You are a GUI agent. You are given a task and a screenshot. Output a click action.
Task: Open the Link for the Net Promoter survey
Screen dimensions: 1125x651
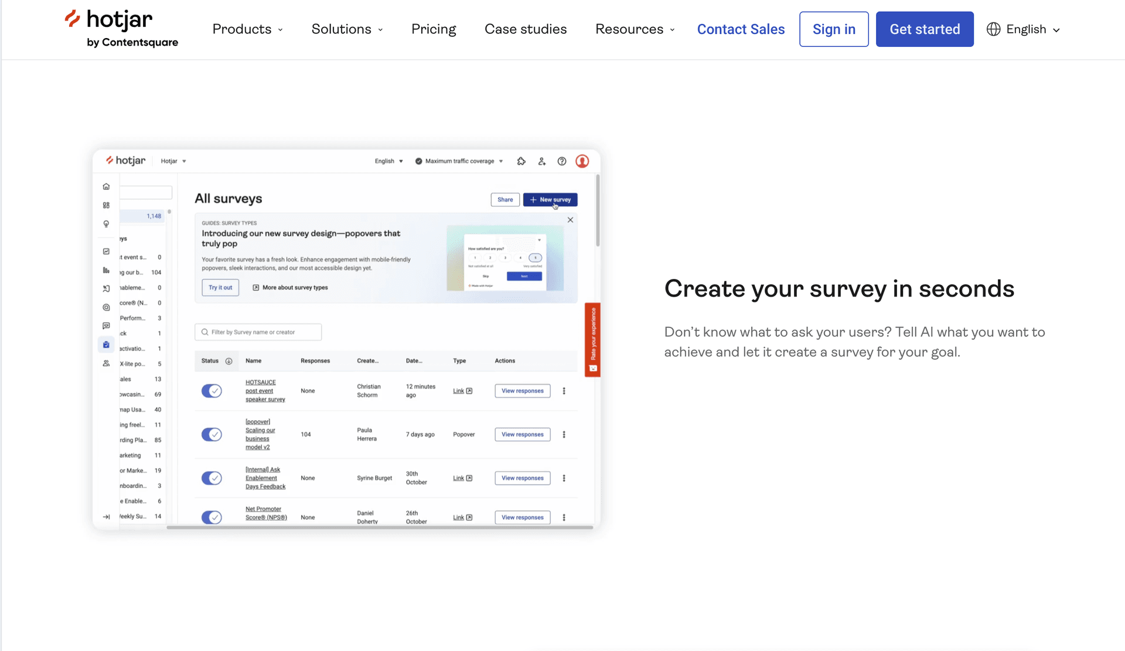point(462,517)
